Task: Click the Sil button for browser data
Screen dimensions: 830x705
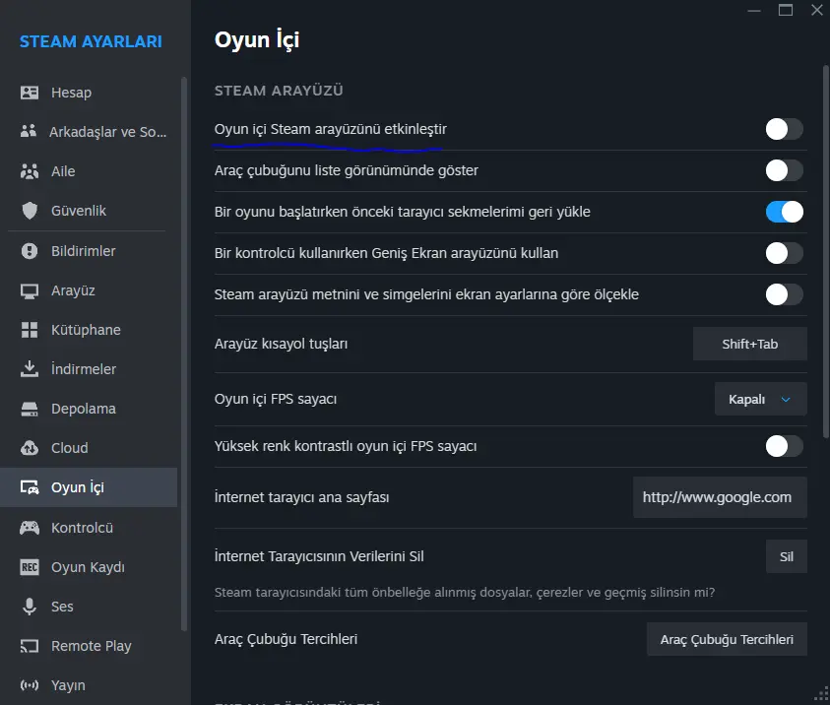Action: 786,556
